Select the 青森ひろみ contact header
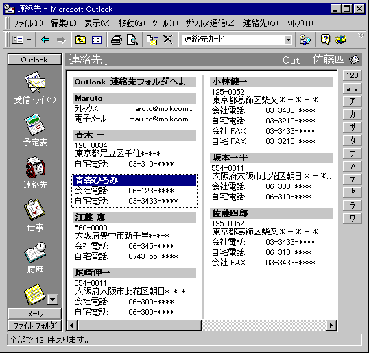 coord(134,180)
